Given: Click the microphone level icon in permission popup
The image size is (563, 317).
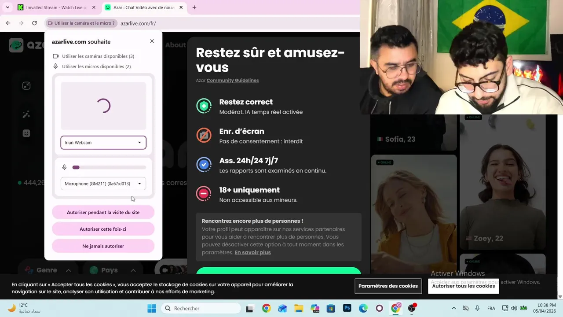Looking at the screenshot, I should pyautogui.click(x=64, y=167).
